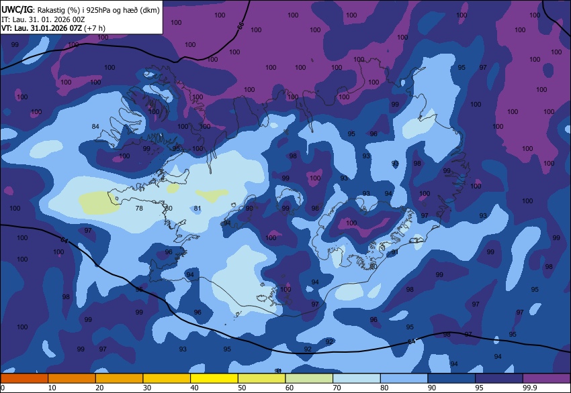The image size is (571, 393).
Task: Choose the purple legend swatch above 99.9
Action: pyautogui.click(x=547, y=378)
